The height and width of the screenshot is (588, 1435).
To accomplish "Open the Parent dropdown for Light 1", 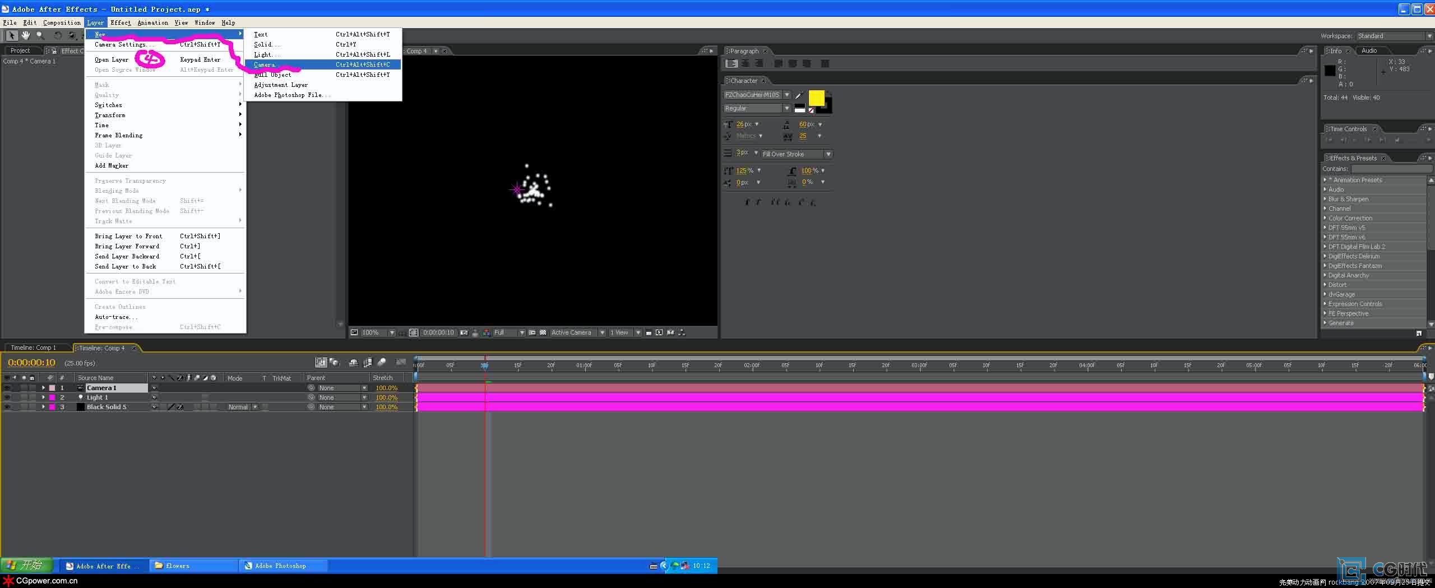I will [x=342, y=397].
